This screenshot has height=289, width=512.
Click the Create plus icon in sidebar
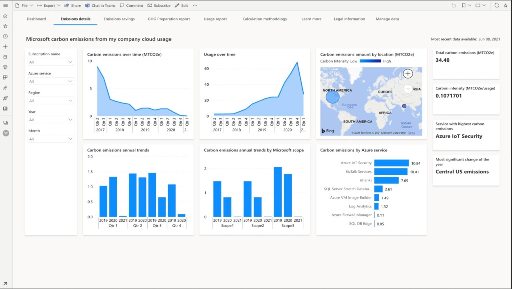5,46
